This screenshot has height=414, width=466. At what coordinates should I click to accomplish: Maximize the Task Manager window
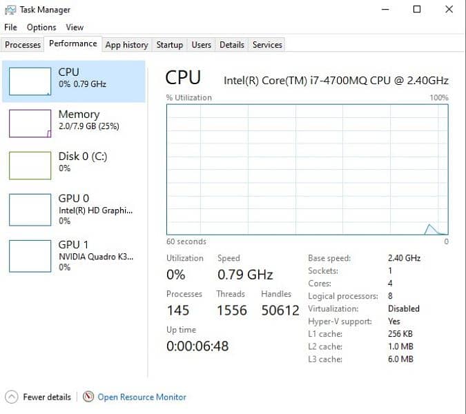[x=417, y=10]
